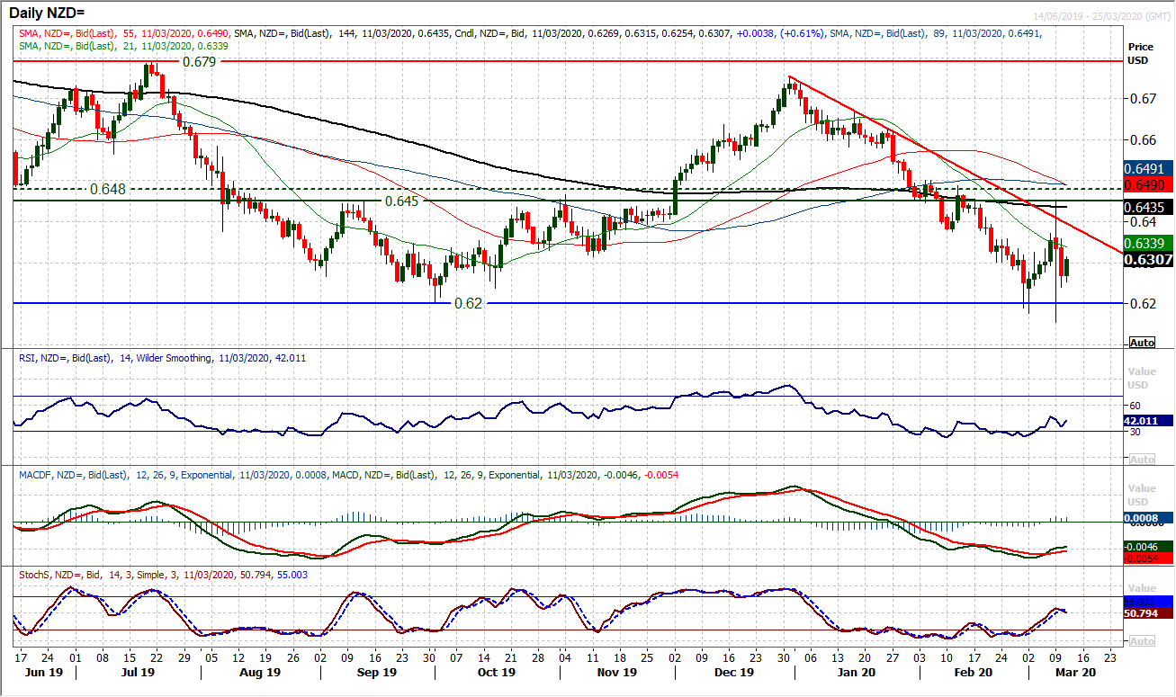This screenshot has height=697, width=1176.
Task: Click the Sep 19 month label on time axis
Action: tap(376, 672)
